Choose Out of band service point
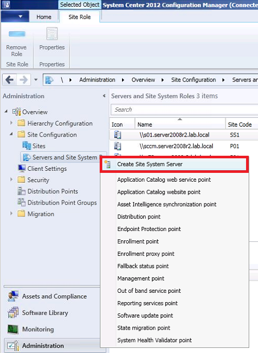Image resolution: width=258 pixels, height=353 pixels. coord(149,291)
